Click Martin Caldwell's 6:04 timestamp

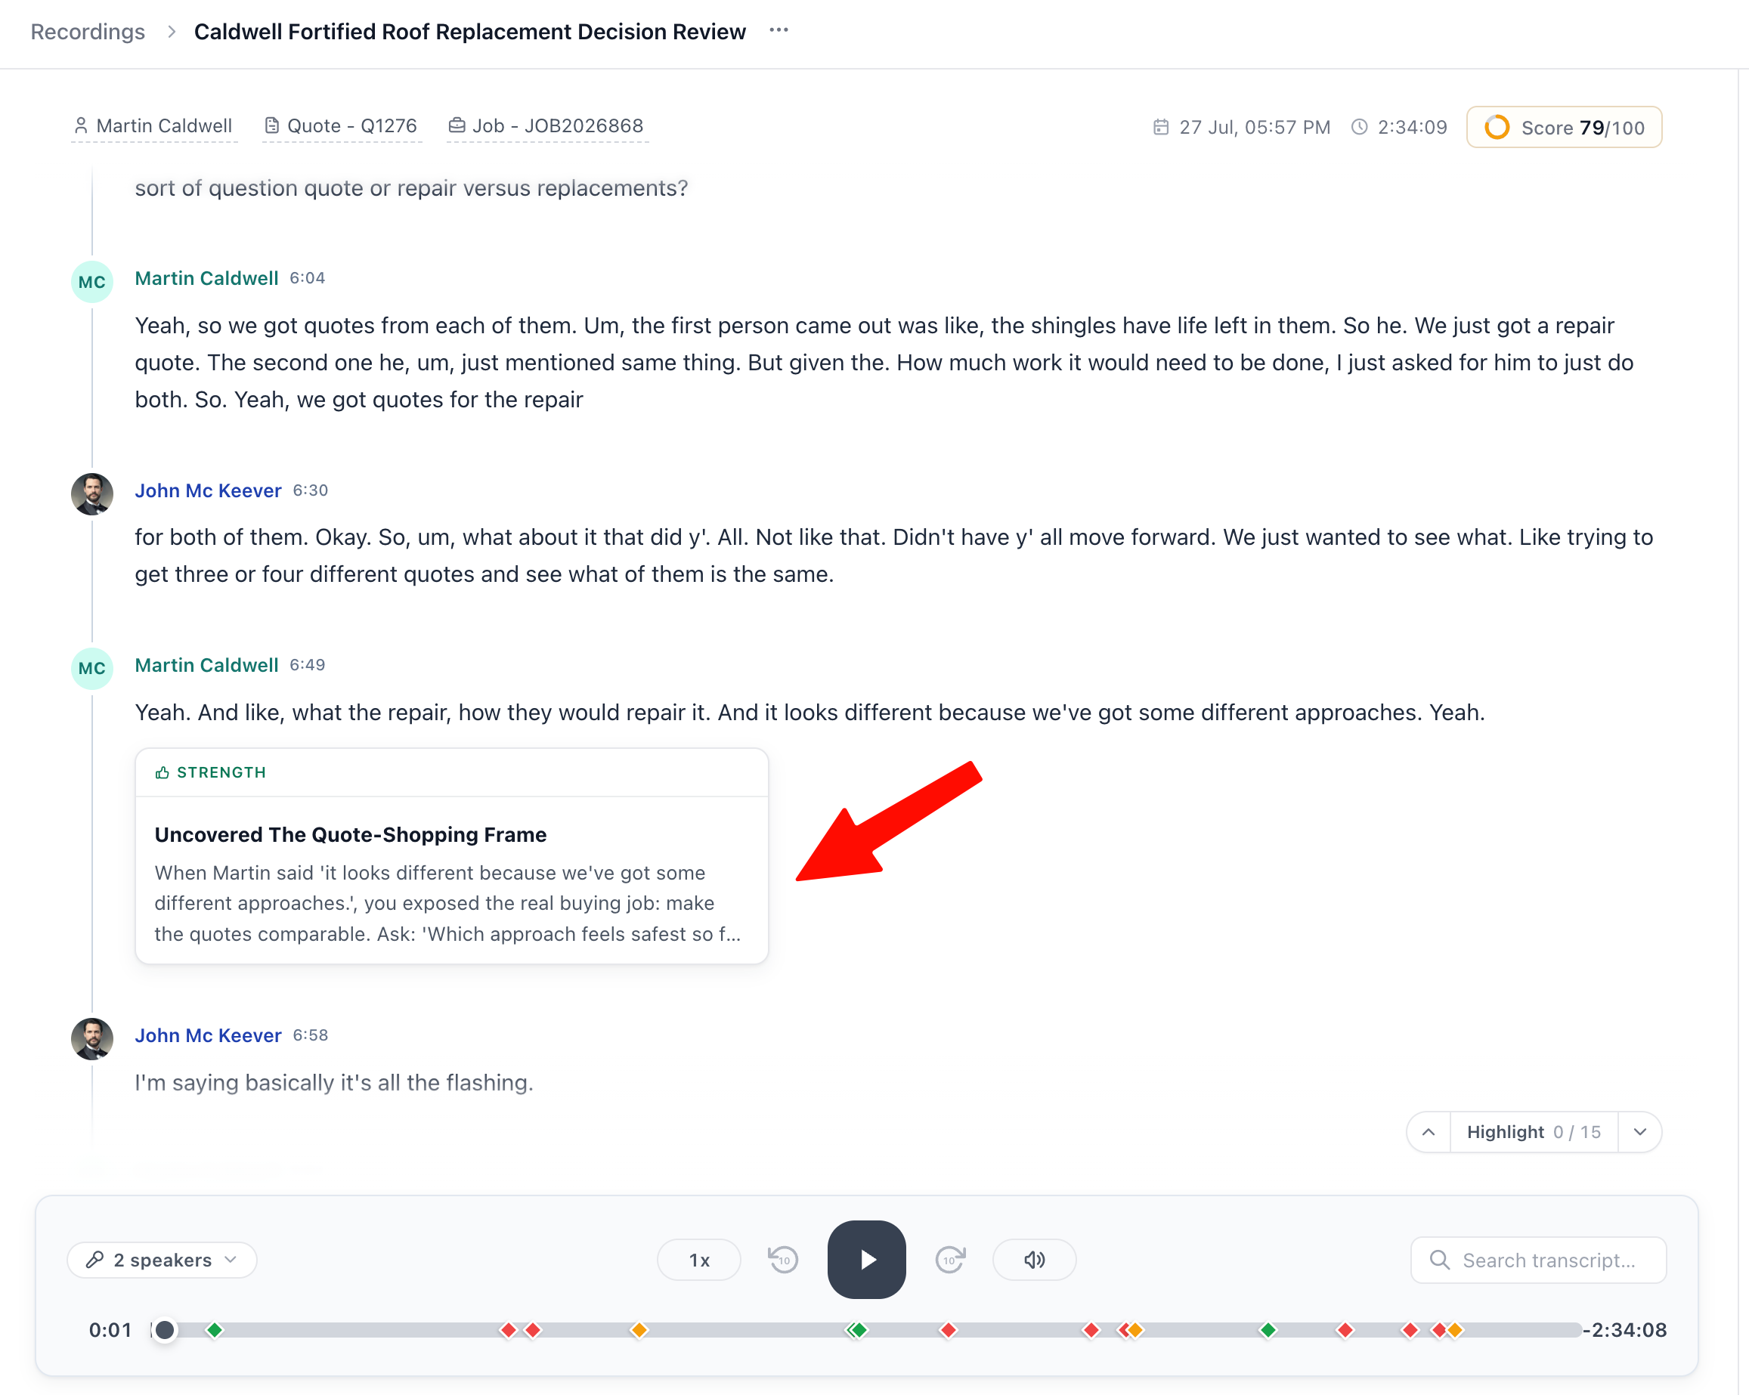[x=308, y=278]
